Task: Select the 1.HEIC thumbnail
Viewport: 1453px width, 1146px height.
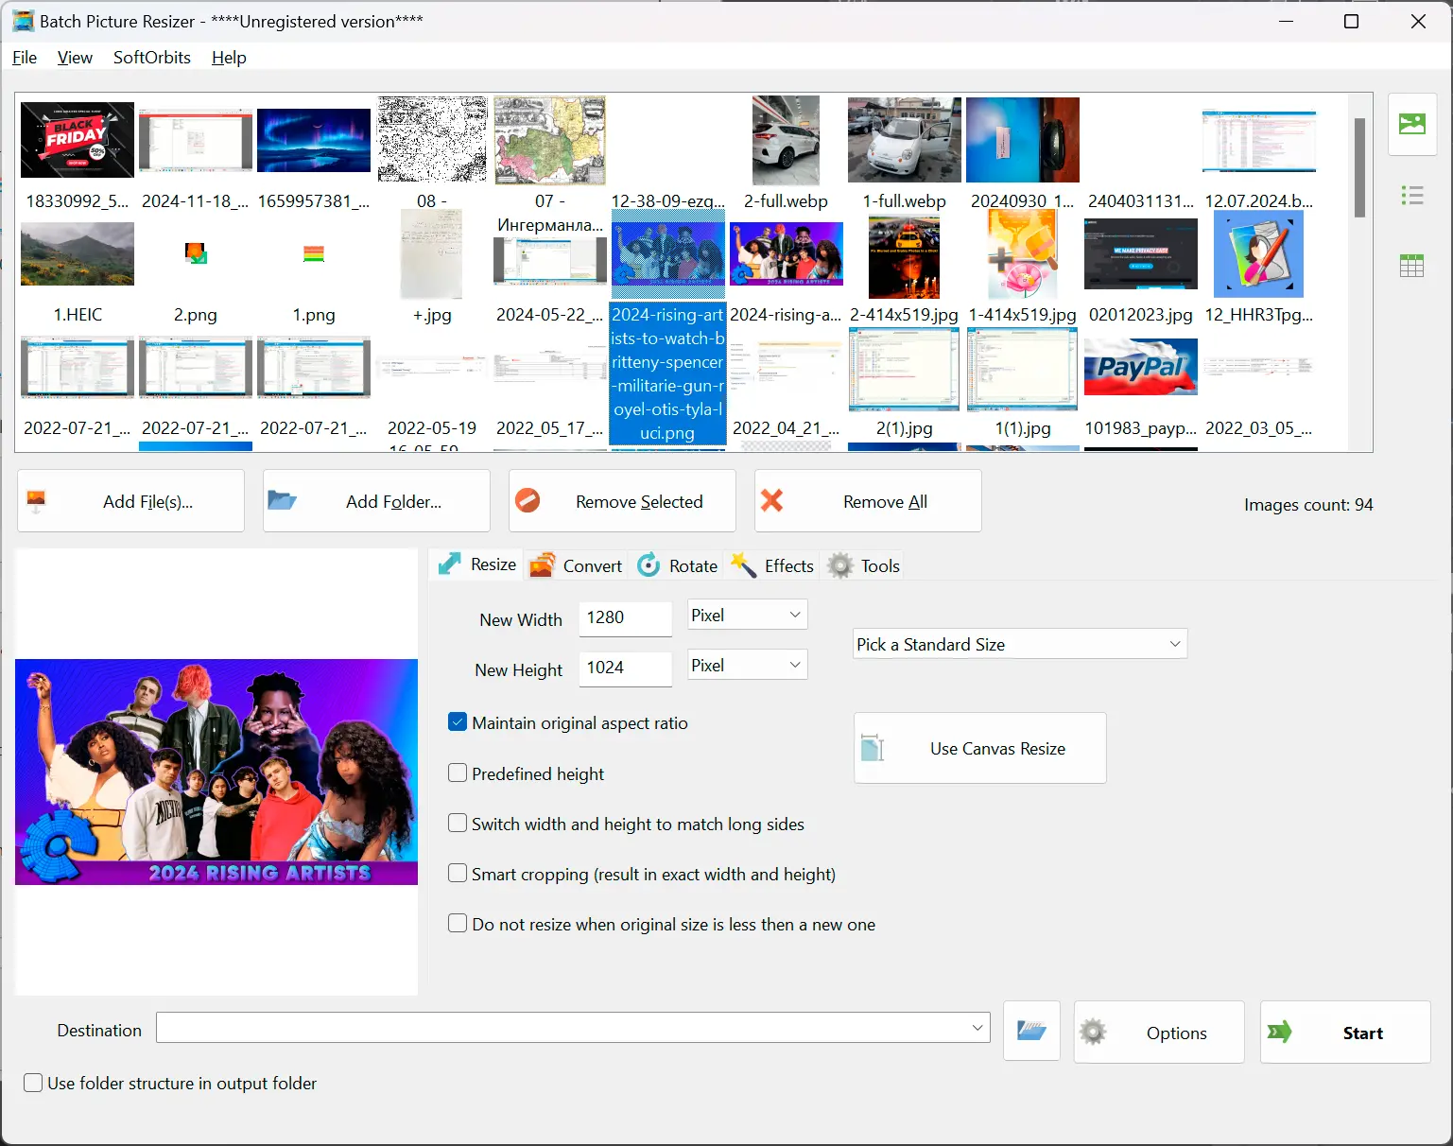Action: coord(77,253)
